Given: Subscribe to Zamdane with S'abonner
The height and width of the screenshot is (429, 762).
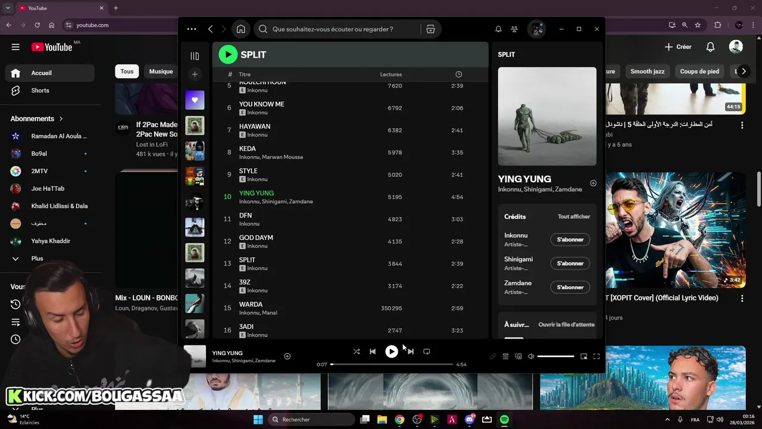Looking at the screenshot, I should tap(570, 287).
